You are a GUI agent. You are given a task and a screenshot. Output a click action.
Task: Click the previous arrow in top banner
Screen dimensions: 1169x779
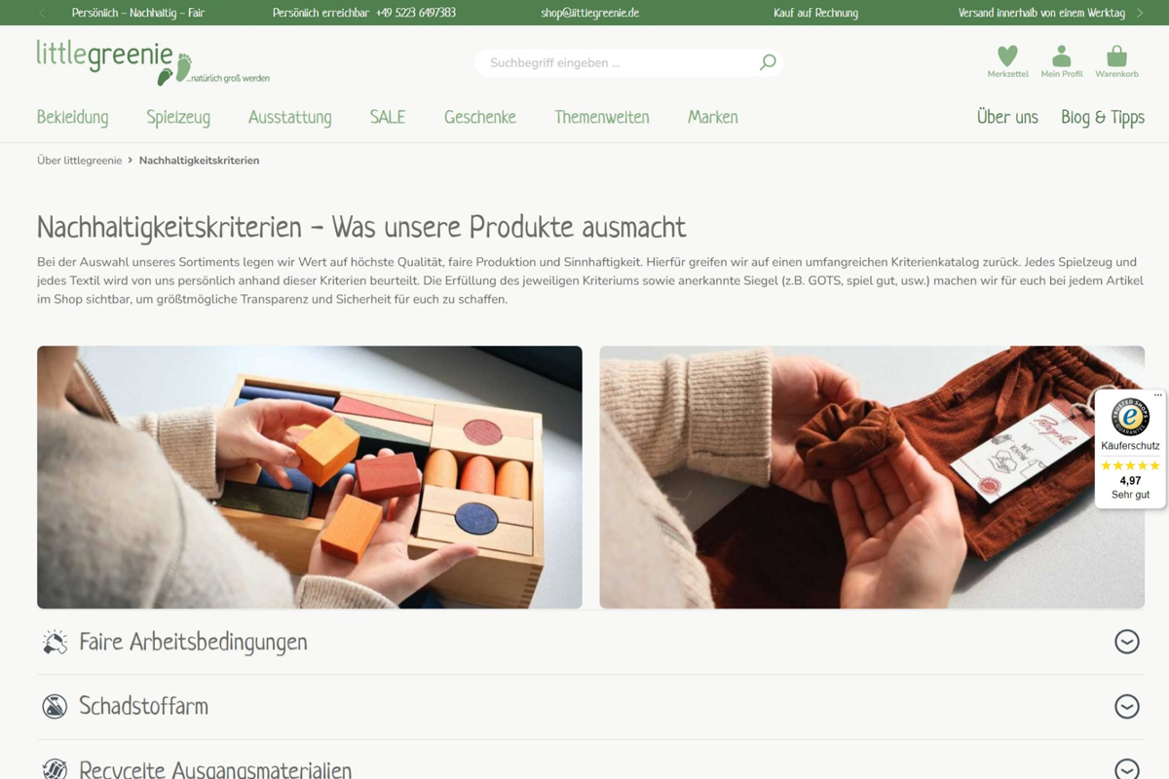[x=42, y=13]
